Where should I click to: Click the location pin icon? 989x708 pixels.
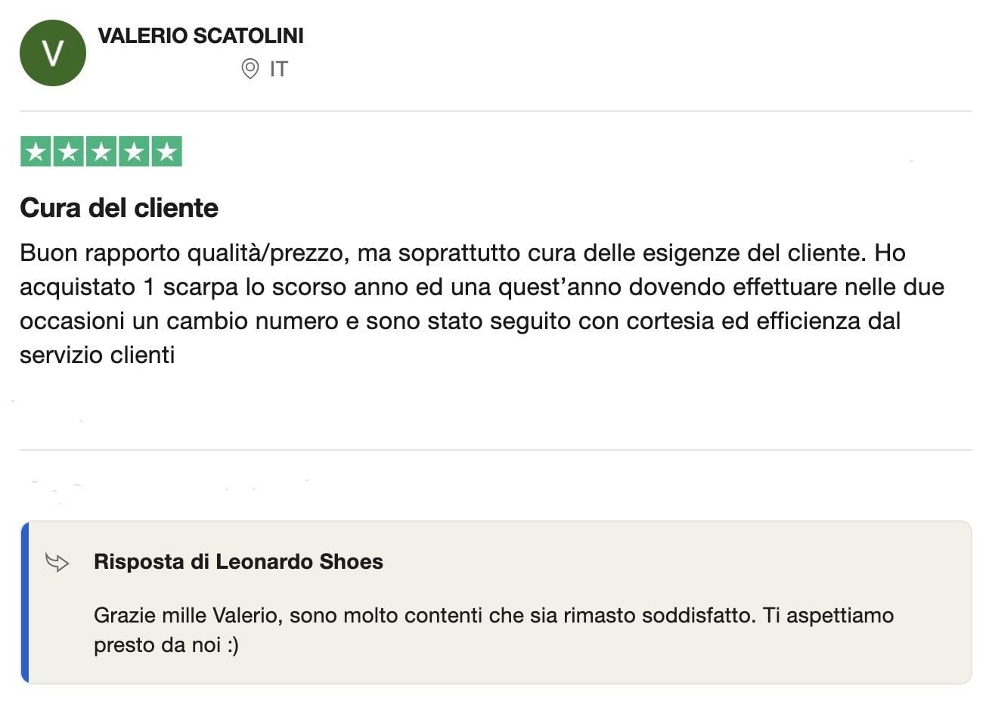click(x=250, y=69)
